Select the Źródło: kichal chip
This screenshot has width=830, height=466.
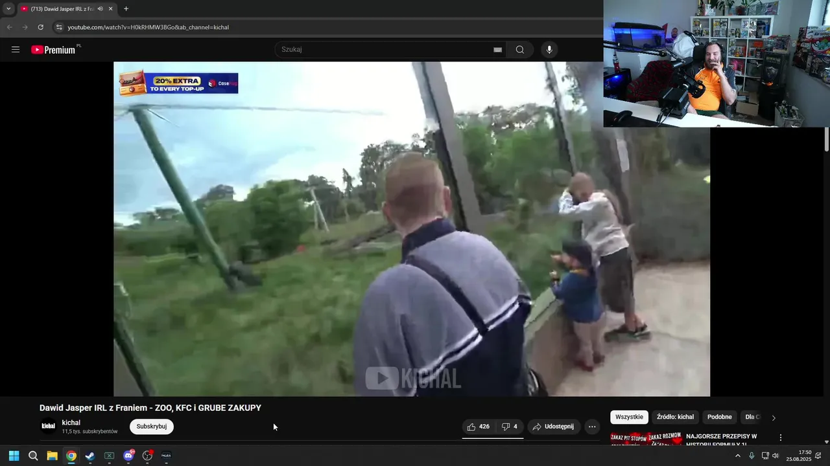click(675, 417)
